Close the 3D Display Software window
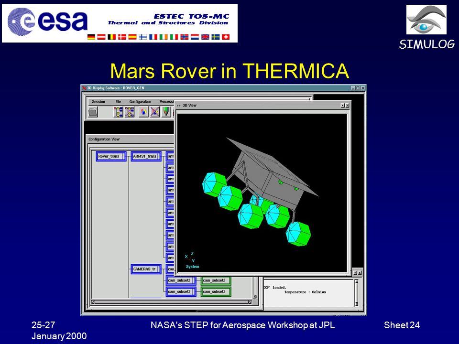The height and width of the screenshot is (344, 459). click(363, 88)
